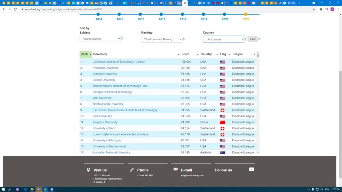The height and width of the screenshot is (192, 342).
Task: Open File Explorer from the taskbar
Action: pyautogui.click(x=32, y=189)
